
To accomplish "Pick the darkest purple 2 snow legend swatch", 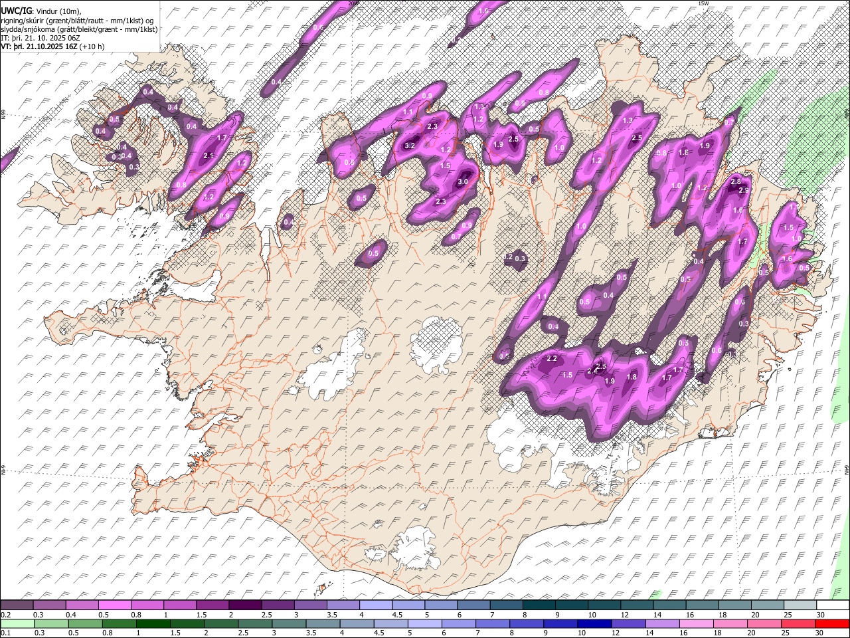I will 244,605.
